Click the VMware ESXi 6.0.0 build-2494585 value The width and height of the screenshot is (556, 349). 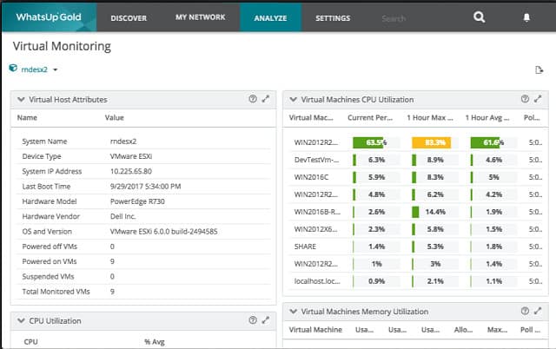point(164,232)
